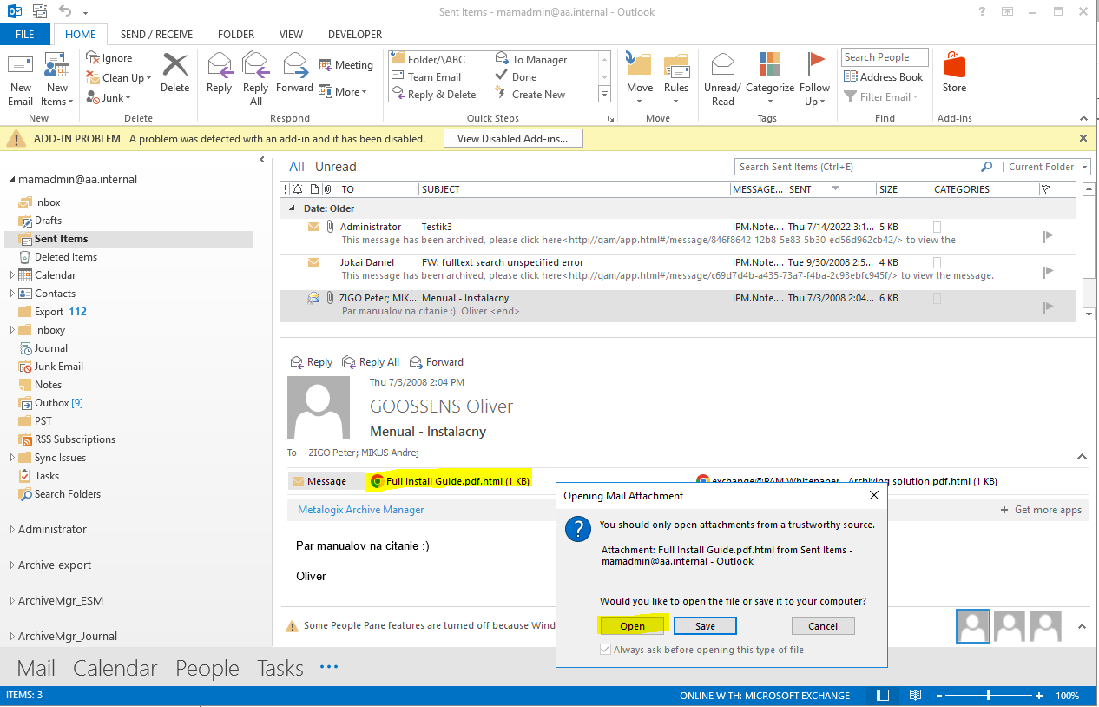Click the zoom in plus button
This screenshot has height=707, width=1099.
(x=1039, y=696)
